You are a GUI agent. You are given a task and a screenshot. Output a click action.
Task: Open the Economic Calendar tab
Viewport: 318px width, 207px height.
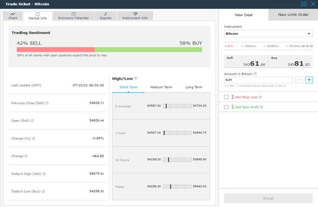[x=74, y=16]
